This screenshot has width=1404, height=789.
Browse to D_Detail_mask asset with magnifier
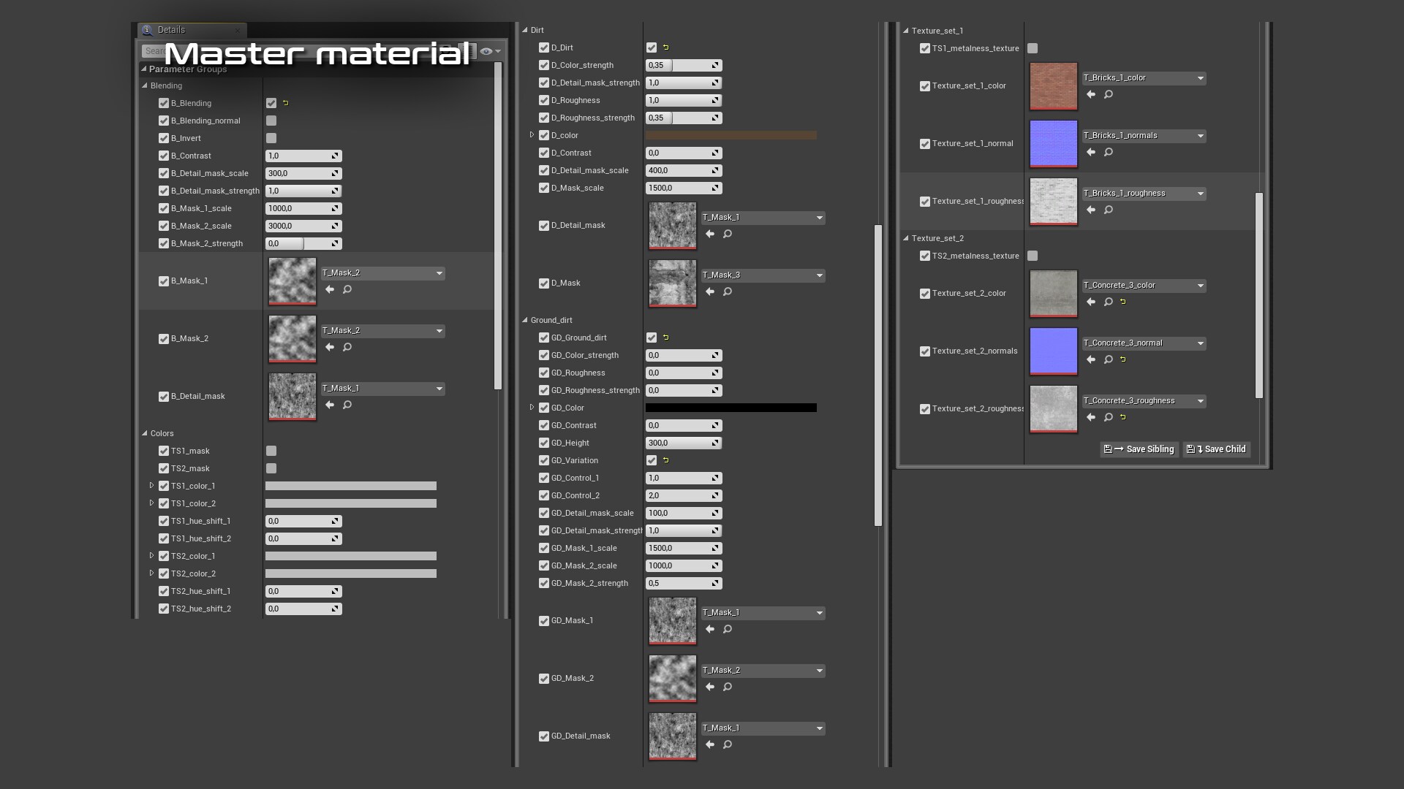[x=728, y=235]
